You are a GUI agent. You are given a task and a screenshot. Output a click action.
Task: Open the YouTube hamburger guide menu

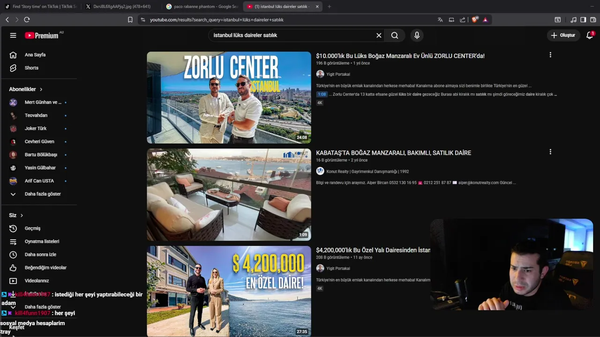coord(13,36)
